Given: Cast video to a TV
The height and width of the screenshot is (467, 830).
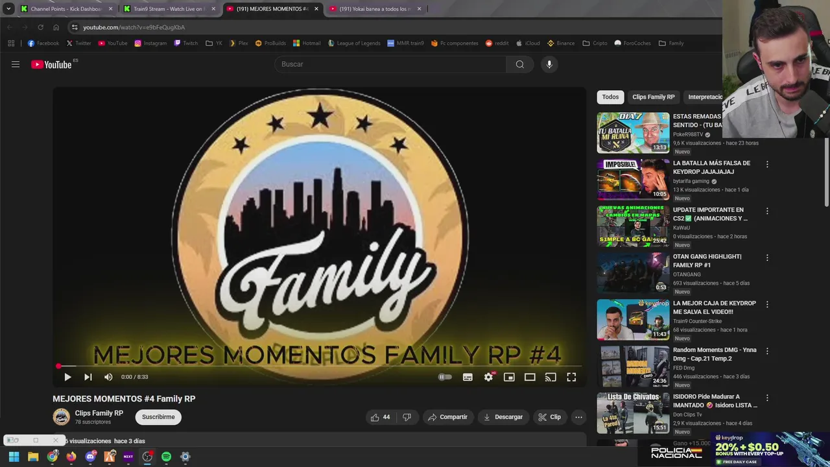Looking at the screenshot, I should (x=551, y=377).
